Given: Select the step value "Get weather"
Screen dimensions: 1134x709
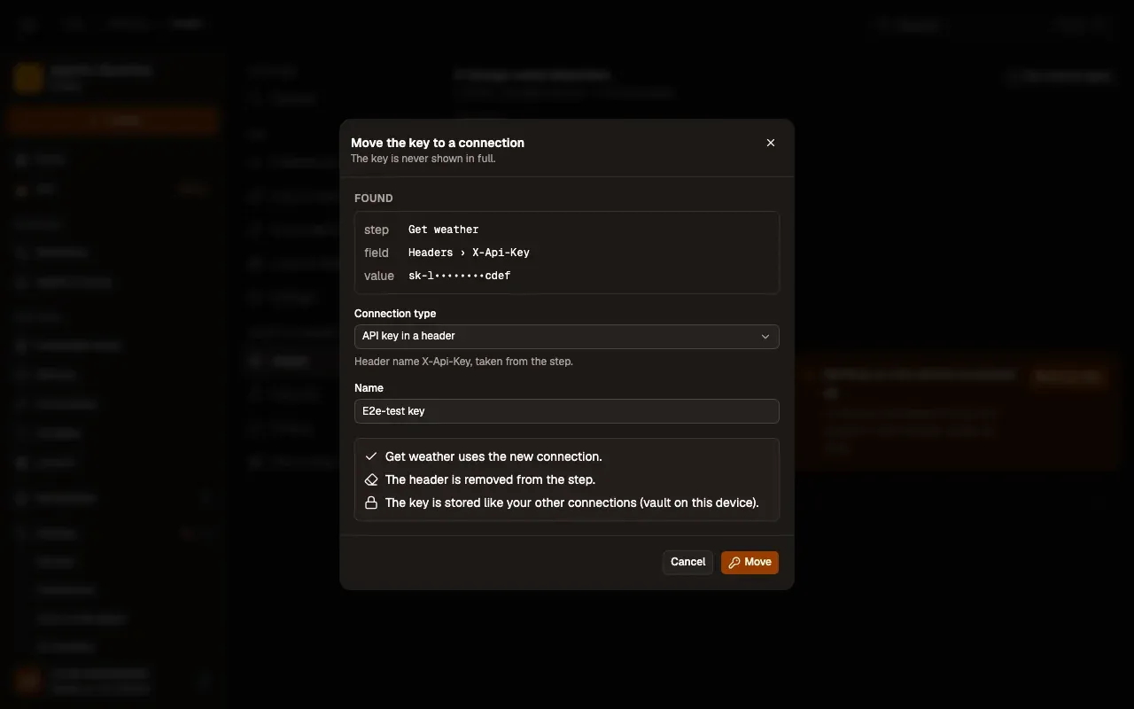Looking at the screenshot, I should tap(443, 230).
